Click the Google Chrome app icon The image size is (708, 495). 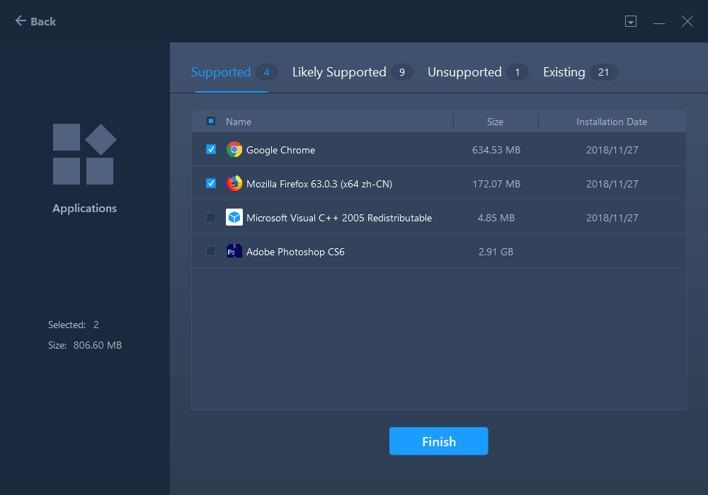tap(234, 150)
